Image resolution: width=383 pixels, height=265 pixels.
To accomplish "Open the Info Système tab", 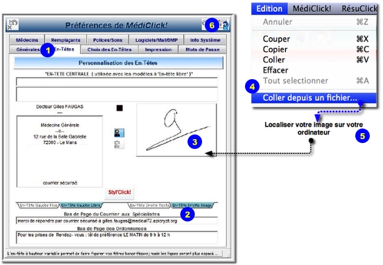I will pyautogui.click(x=205, y=40).
